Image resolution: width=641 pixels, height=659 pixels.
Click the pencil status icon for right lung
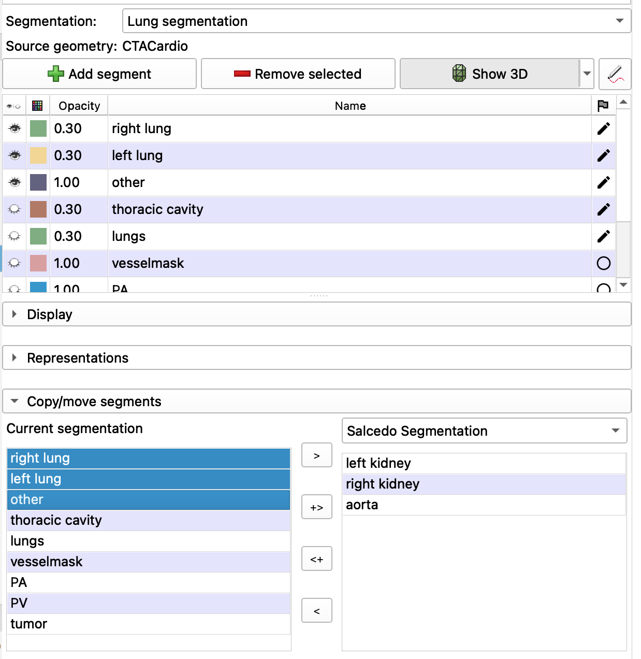pos(603,128)
